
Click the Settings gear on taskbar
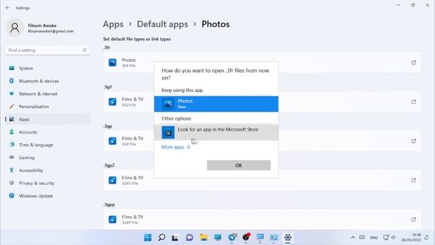(288, 238)
